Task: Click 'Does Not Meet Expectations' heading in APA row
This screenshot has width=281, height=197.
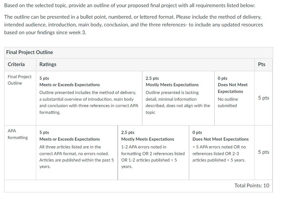Action: point(220,139)
